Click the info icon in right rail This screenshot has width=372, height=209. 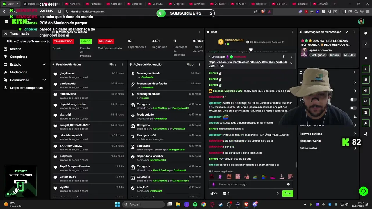366,33
